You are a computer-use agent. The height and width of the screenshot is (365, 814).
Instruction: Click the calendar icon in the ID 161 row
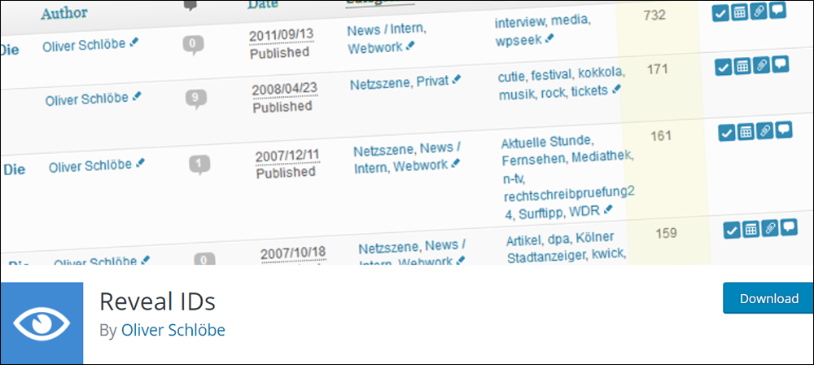pyautogui.click(x=746, y=133)
